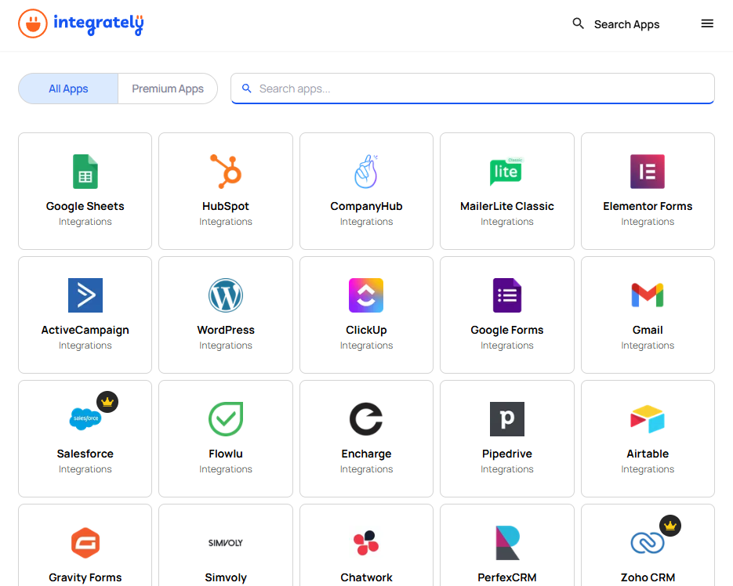Open the WordPress logo icon
The width and height of the screenshot is (733, 586).
point(226,295)
